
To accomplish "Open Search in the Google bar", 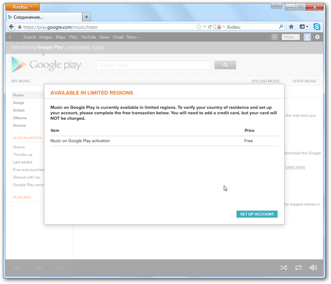I will coord(29,37).
